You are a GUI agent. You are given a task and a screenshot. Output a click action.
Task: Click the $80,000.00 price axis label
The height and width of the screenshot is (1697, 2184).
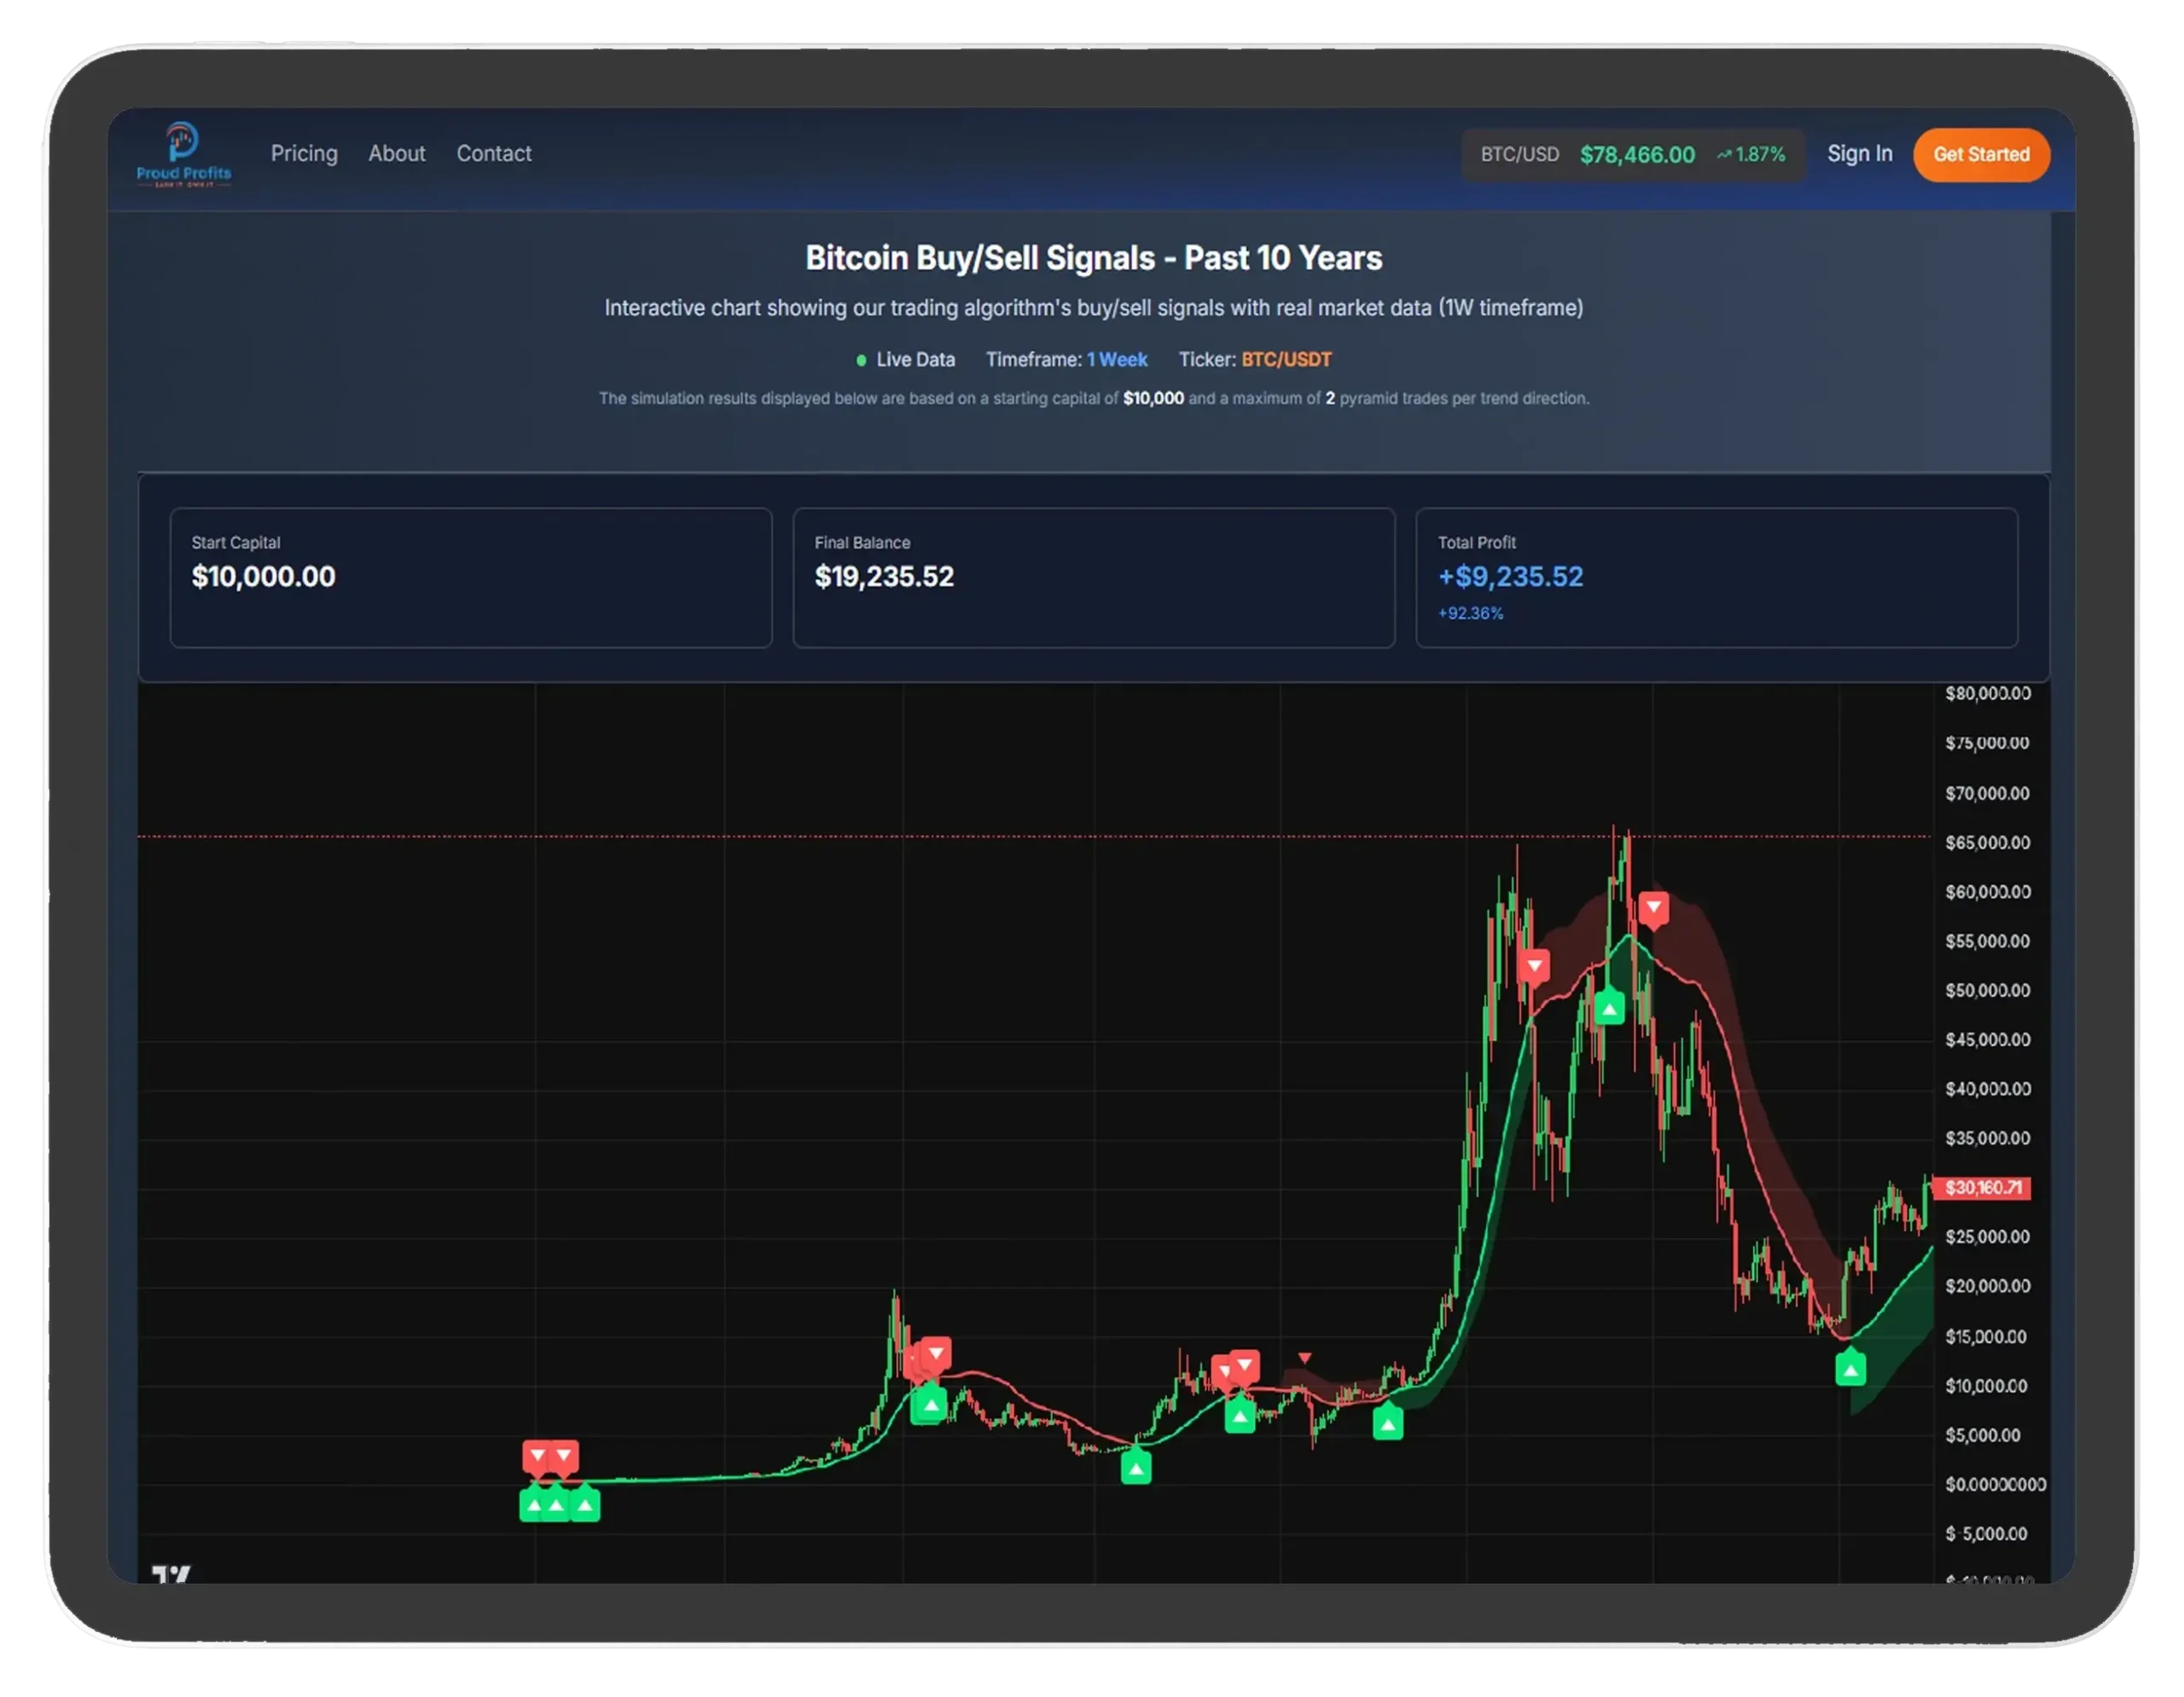pyautogui.click(x=1987, y=693)
